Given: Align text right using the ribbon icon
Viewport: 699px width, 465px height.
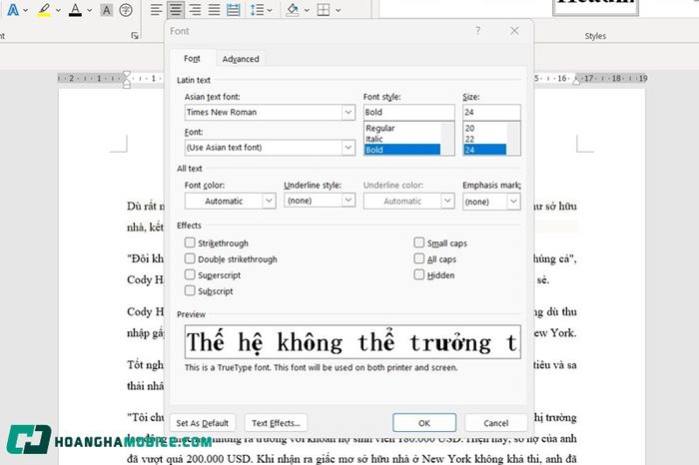Looking at the screenshot, I should click(195, 10).
